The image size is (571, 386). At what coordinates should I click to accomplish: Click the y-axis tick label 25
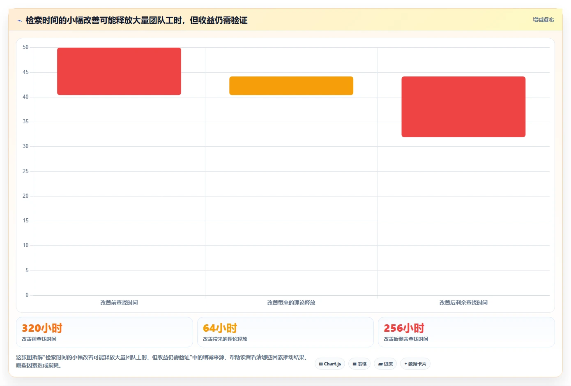click(25, 171)
